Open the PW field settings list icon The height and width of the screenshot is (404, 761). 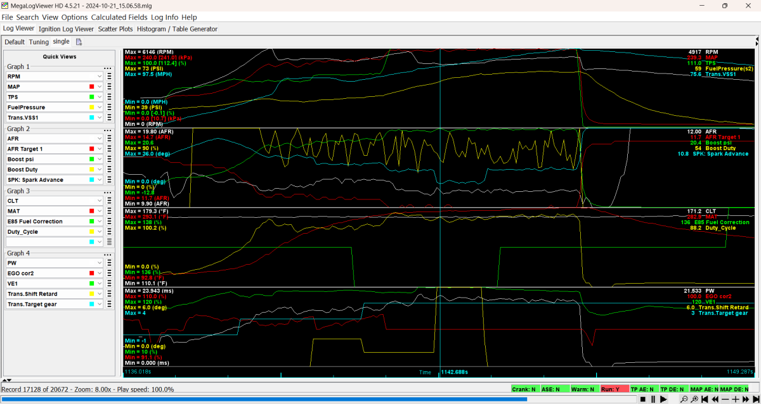tap(109, 262)
